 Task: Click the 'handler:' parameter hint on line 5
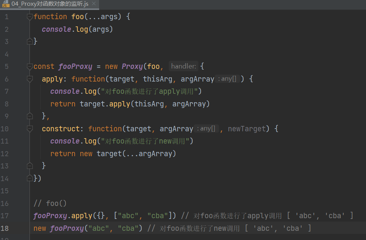183,66
